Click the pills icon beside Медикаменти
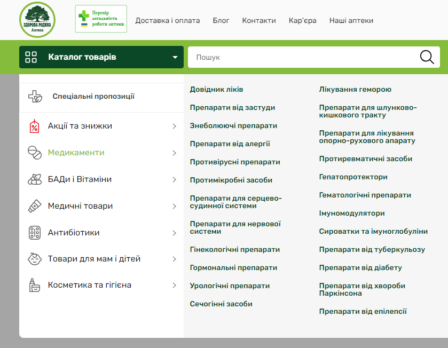This screenshot has height=348, width=448. [34, 153]
